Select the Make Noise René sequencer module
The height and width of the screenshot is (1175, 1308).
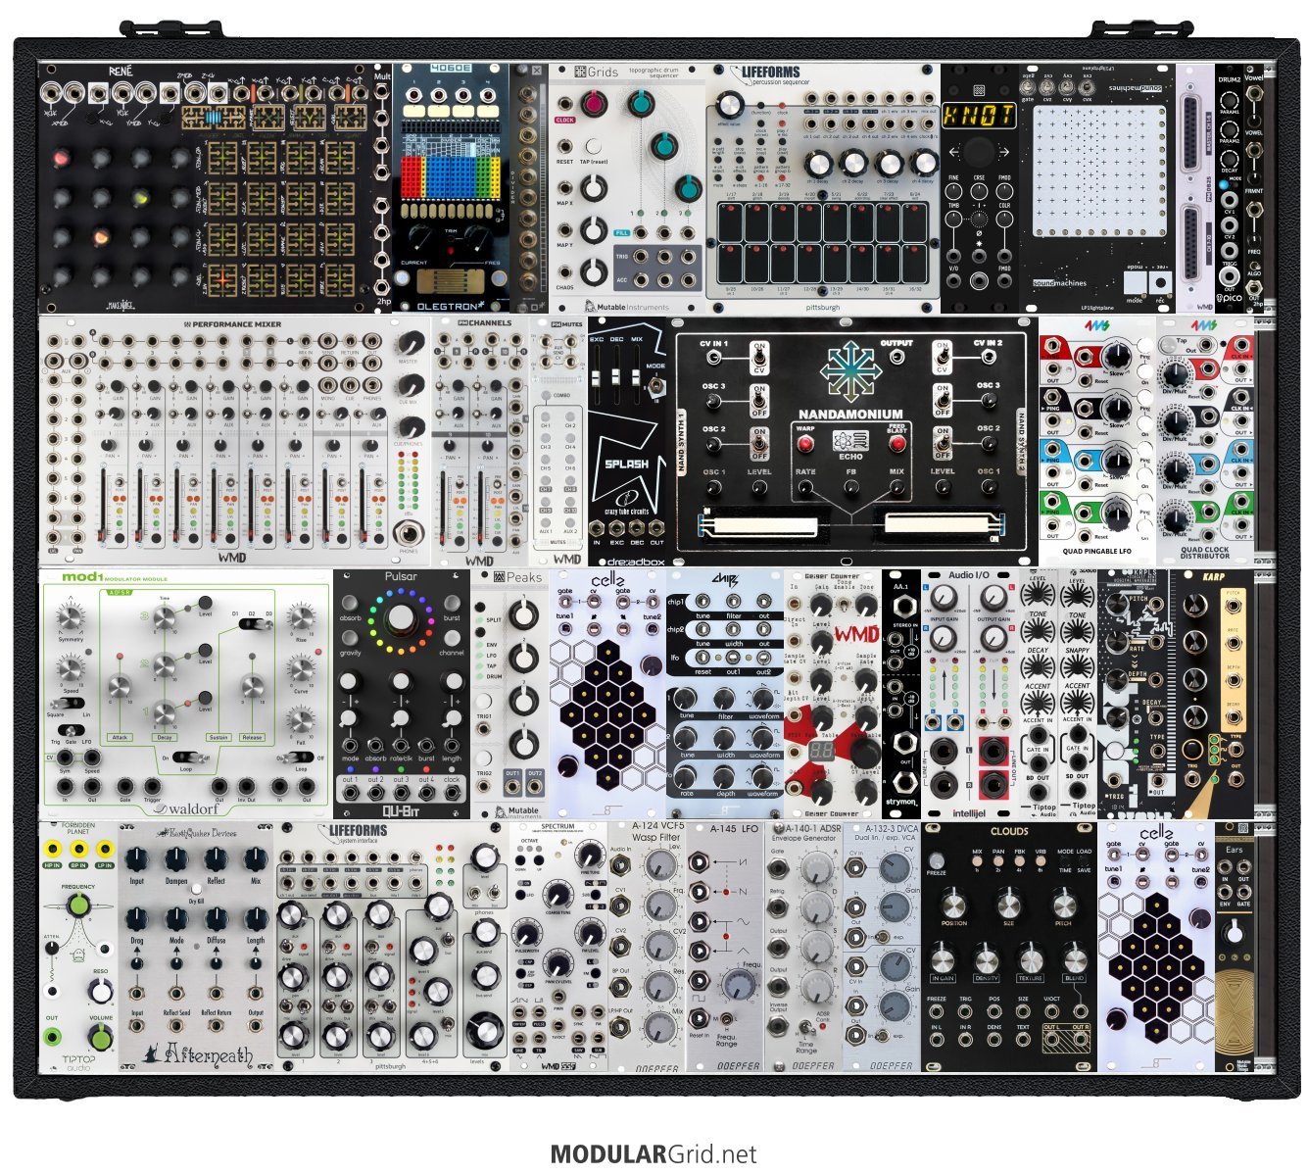click(206, 188)
